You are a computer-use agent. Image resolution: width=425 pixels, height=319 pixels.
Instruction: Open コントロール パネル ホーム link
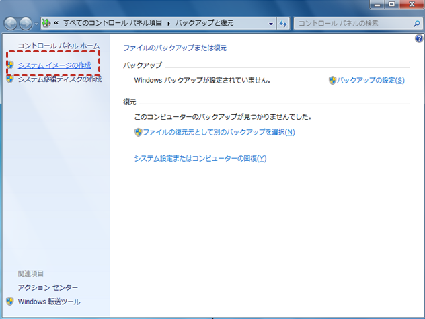click(x=59, y=46)
